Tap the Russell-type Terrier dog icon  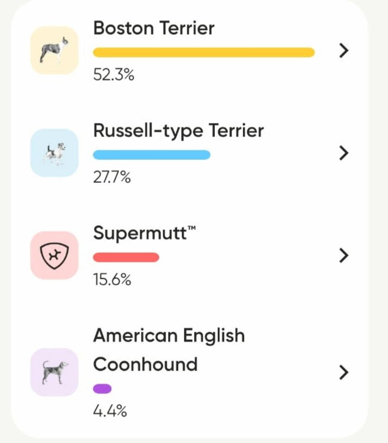(x=54, y=153)
